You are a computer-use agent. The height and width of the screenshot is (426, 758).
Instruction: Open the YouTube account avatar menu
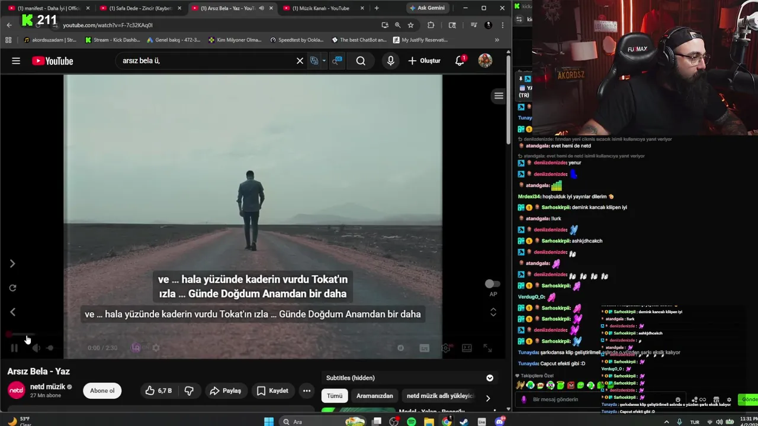coord(485,61)
